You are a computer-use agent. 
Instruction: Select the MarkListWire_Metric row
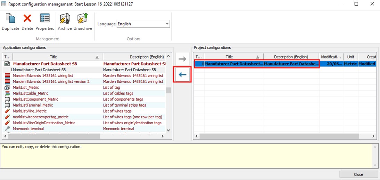click(x=30, y=111)
